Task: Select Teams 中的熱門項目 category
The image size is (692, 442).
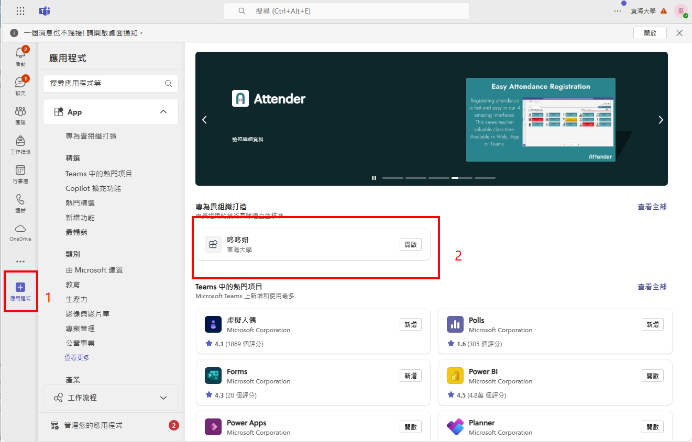Action: click(x=99, y=174)
